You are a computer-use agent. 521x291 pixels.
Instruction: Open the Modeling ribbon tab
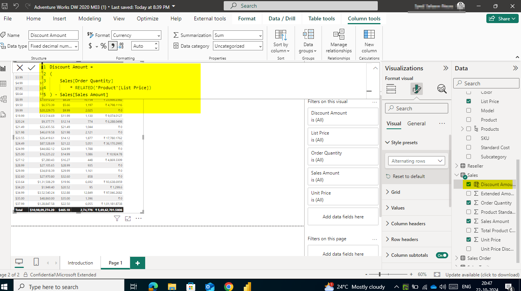point(90,18)
